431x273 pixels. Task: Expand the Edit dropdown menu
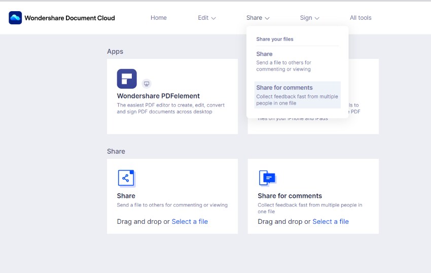tap(207, 18)
